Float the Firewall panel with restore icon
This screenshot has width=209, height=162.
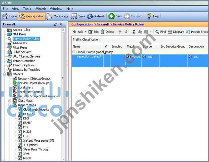pos(55,24)
